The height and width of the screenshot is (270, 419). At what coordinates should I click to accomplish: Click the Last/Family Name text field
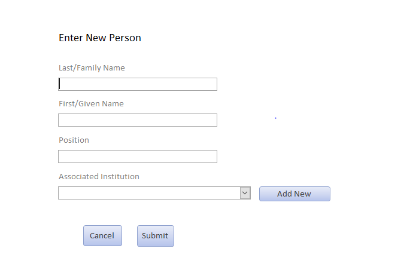click(x=138, y=84)
